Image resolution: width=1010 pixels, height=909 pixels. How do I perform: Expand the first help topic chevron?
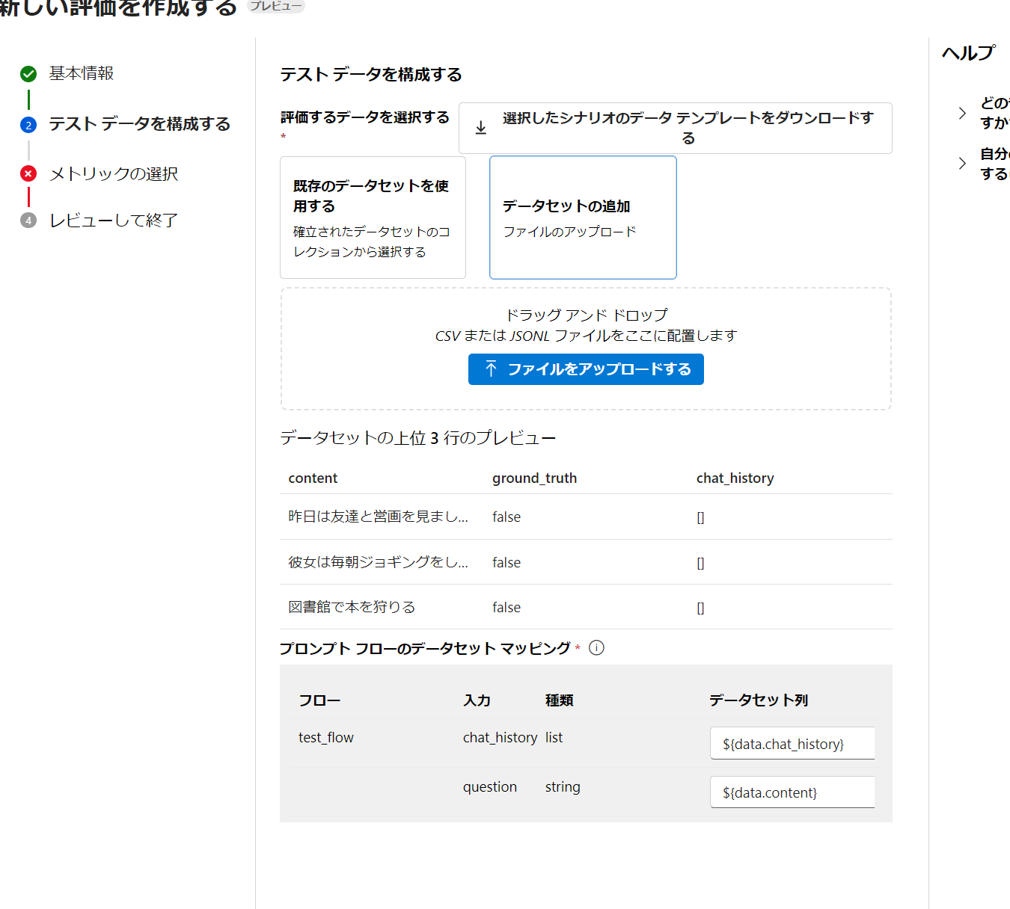point(962,113)
